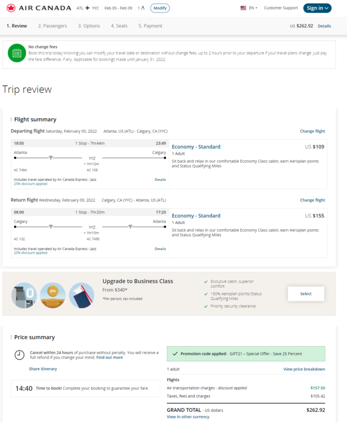Screen dimensions: 347x423
Task: Click the Air Canada maple leaf logo
Action: click(11, 8)
